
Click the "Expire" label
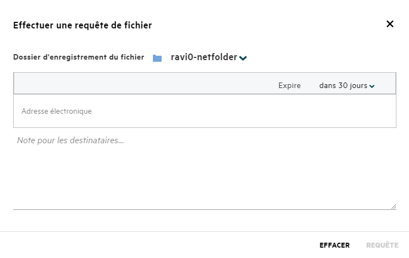tap(289, 86)
